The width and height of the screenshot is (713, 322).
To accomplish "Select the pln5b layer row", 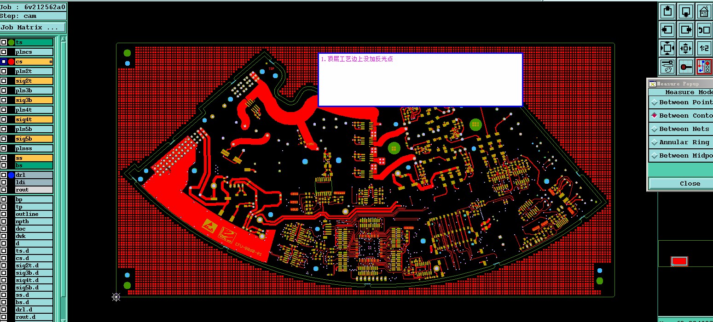I will tap(34, 129).
